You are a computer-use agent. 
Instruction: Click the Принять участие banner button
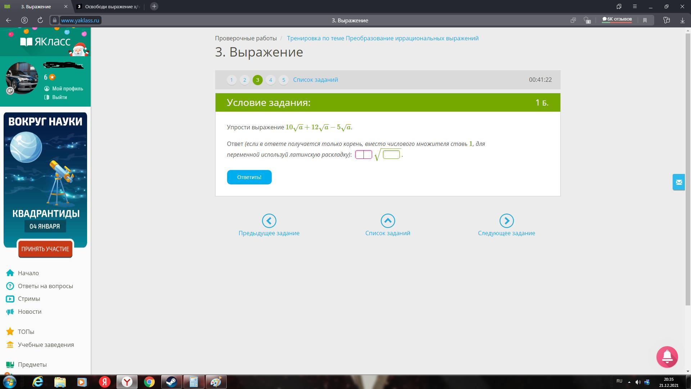45,249
